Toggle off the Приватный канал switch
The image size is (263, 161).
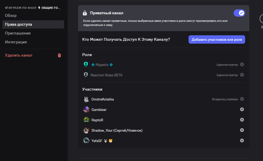coord(239,13)
